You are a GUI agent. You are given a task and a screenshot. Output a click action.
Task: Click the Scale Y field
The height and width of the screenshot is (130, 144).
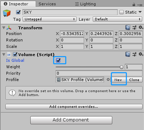(x=101, y=46)
